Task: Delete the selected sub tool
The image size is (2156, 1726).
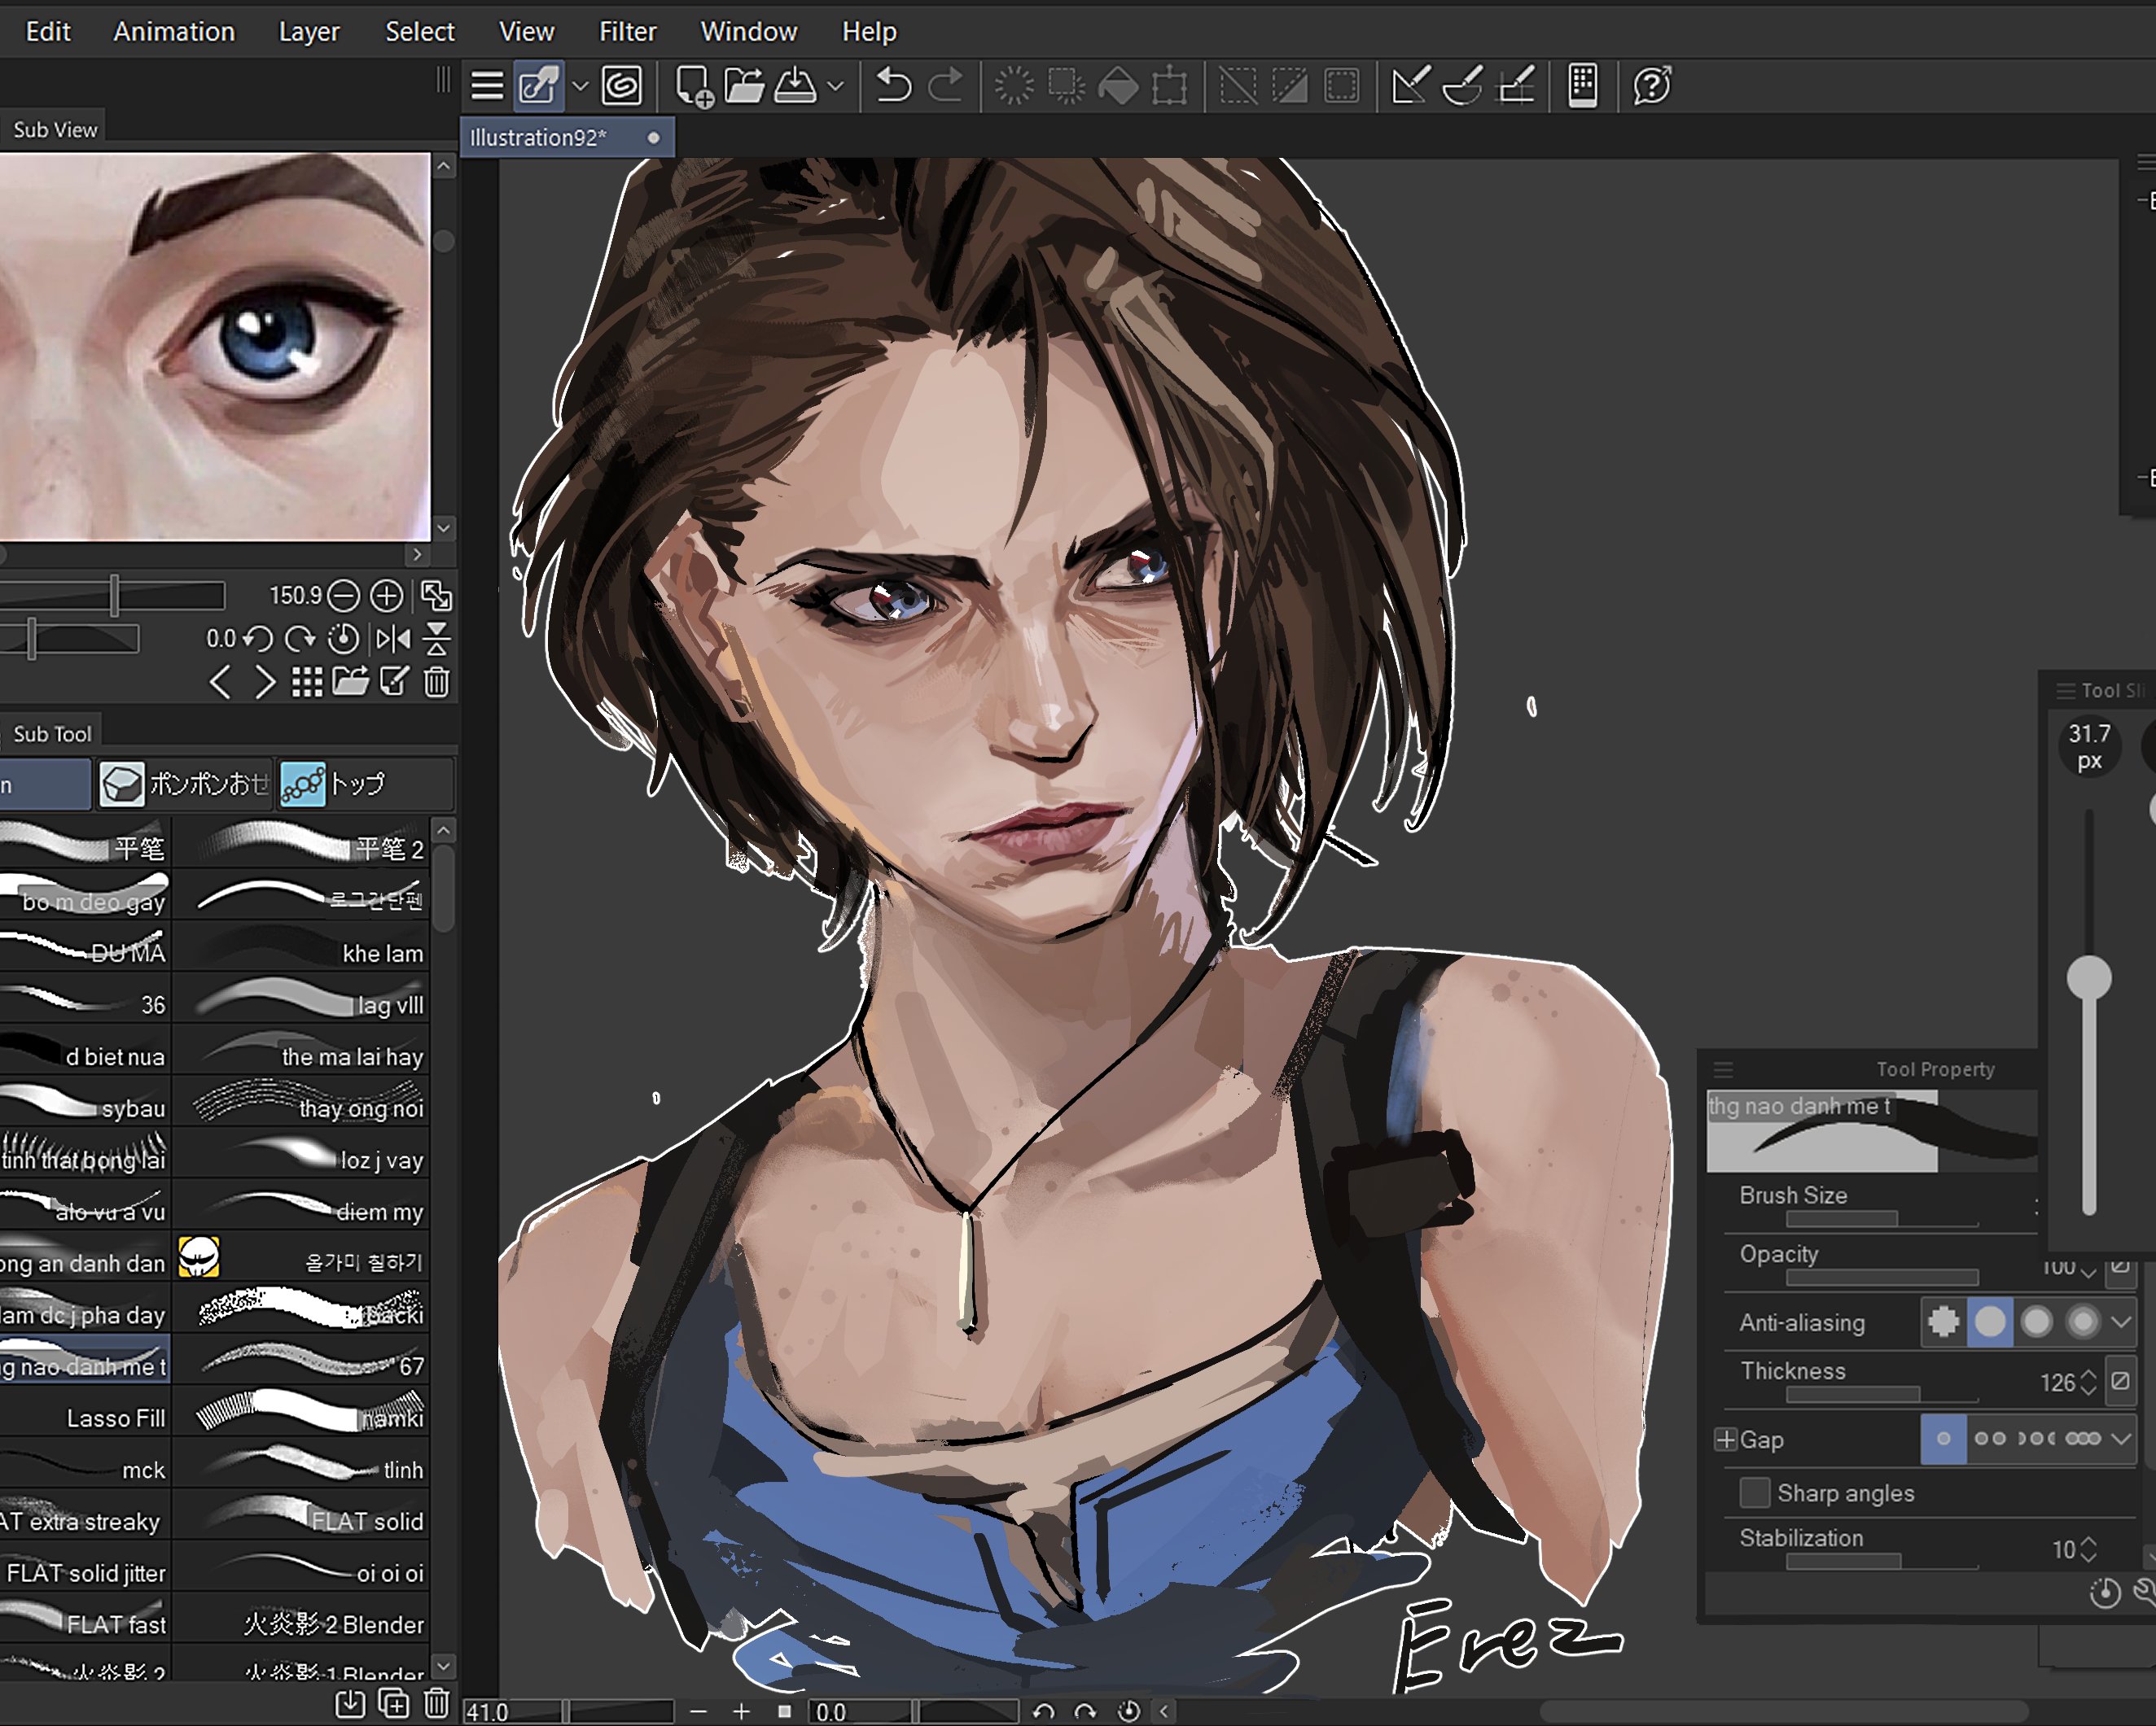Action: tap(436, 1704)
